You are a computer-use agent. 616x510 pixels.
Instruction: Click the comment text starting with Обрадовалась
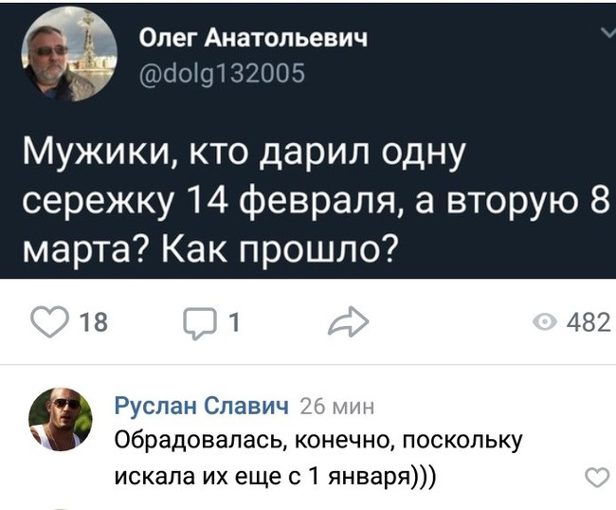point(318,441)
